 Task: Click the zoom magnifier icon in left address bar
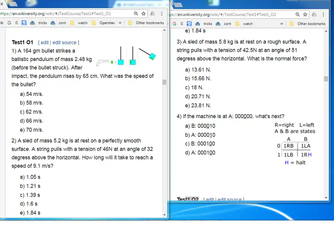pos(136,14)
